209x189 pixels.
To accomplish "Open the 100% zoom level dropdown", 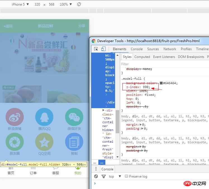I will pos(66,4).
